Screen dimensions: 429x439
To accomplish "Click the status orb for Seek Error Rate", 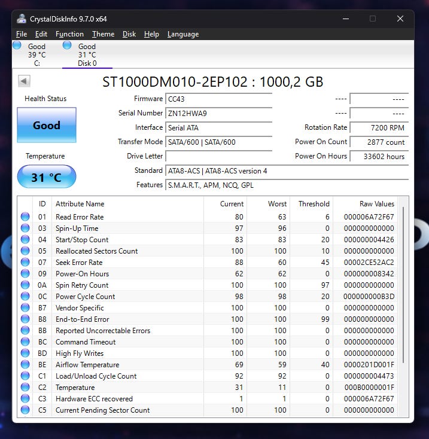I will 25,263.
